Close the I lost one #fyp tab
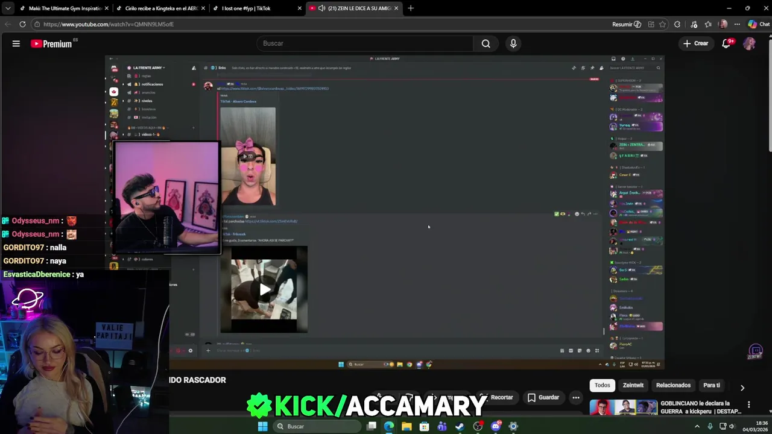This screenshot has height=434, width=772. pos(300,8)
